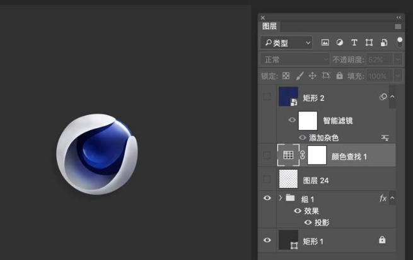Screen dimensions: 413x260
Task: Hide the 矩形 1 layer eye icon
Action: click(x=267, y=240)
